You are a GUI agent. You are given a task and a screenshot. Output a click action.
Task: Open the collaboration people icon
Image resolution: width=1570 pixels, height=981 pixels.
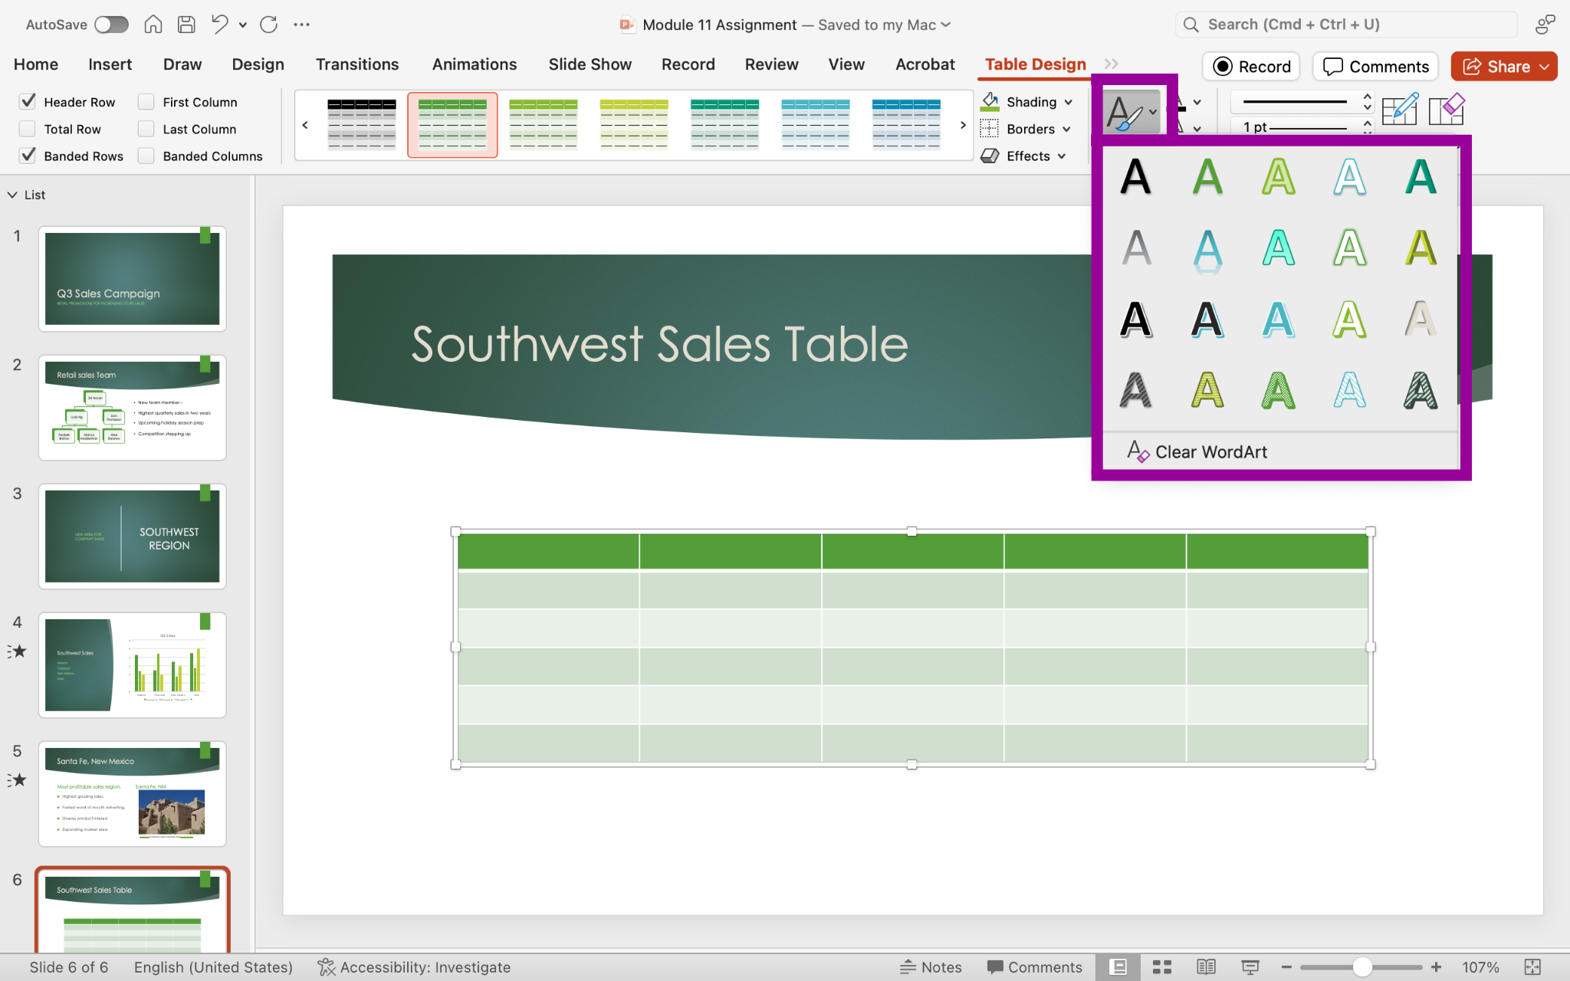click(1545, 25)
